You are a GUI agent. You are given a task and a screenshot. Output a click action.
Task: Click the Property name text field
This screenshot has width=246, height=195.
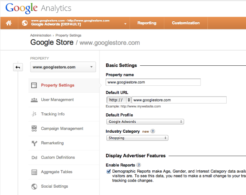click(x=153, y=82)
